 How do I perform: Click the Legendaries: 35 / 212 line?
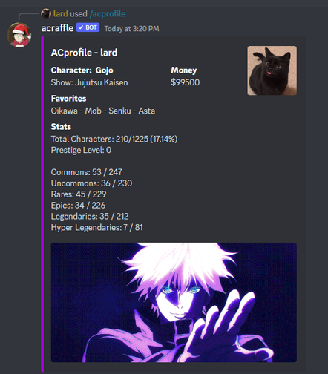pos(90,217)
